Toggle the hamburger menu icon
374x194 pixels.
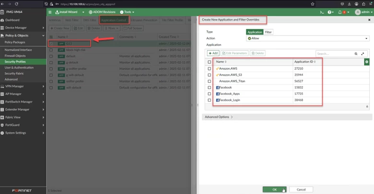[50, 12]
